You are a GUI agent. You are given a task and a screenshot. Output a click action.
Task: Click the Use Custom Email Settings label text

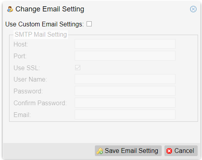coord(45,24)
